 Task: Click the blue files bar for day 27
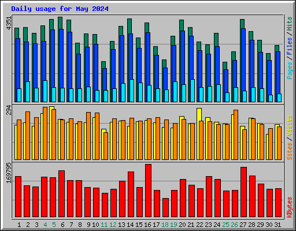tap(243, 59)
